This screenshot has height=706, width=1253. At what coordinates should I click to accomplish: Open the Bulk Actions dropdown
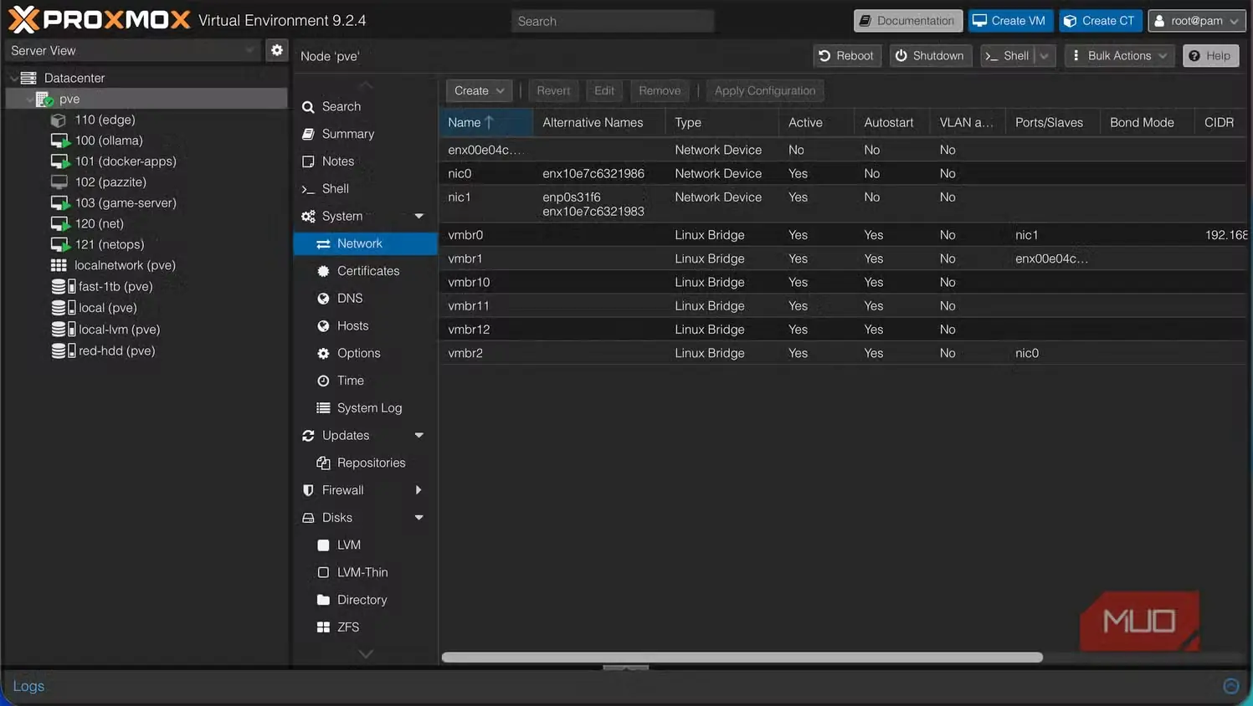1119,56
